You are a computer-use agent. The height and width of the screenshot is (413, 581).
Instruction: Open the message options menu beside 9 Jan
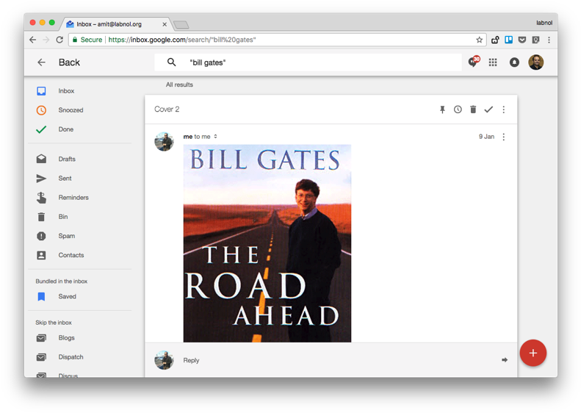504,137
